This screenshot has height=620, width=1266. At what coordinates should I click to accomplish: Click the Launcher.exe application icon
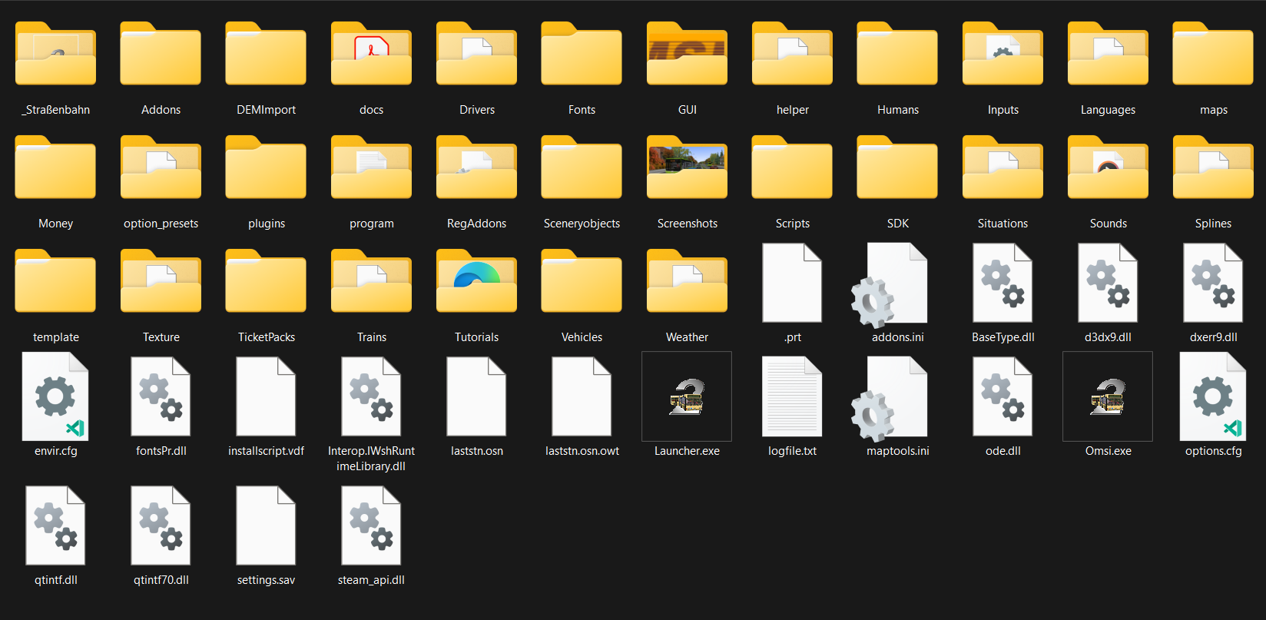687,397
